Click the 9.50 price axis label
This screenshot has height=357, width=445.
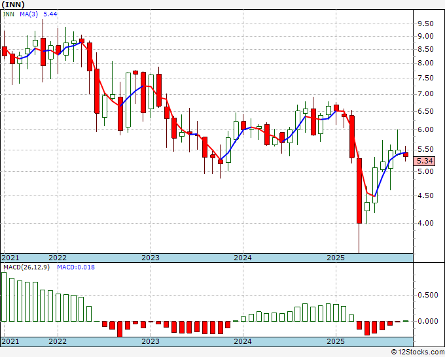(425, 24)
